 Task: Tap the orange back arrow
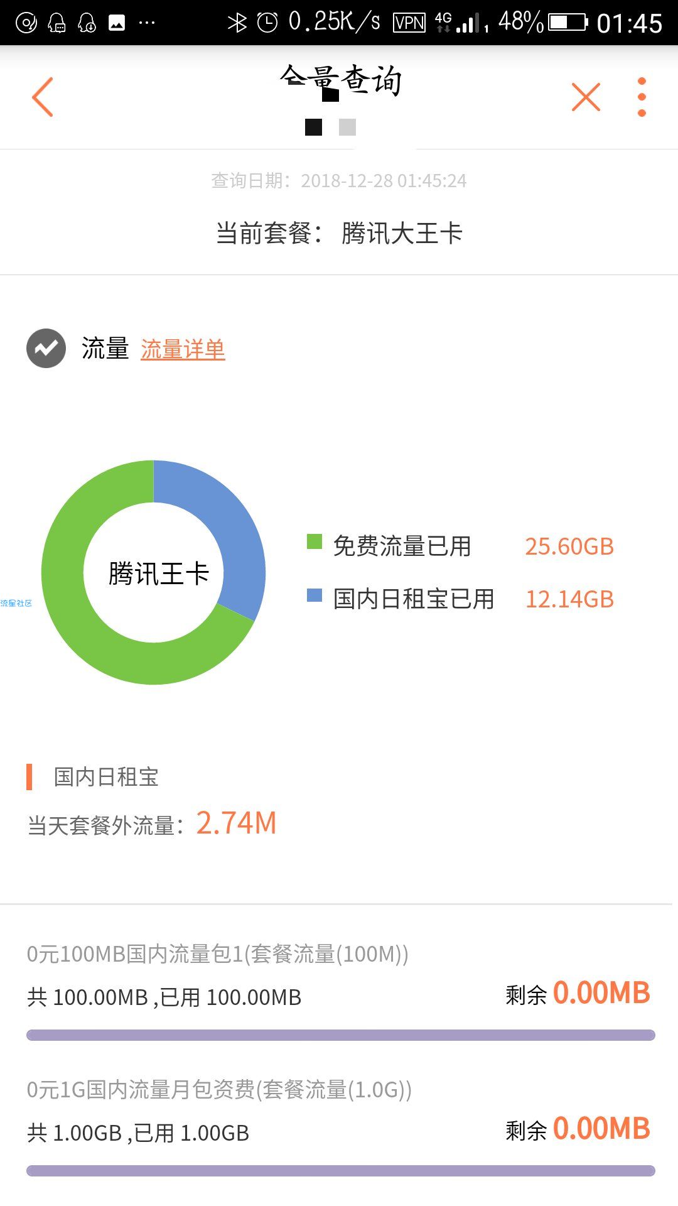tap(43, 97)
